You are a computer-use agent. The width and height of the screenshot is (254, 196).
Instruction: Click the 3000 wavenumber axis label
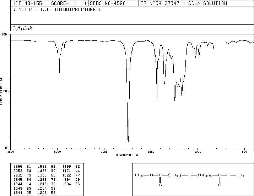57,152
